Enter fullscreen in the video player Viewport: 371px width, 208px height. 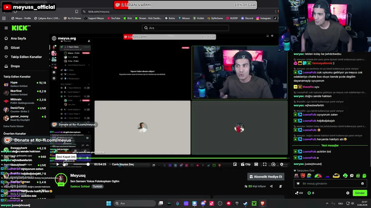pyautogui.click(x=265, y=164)
